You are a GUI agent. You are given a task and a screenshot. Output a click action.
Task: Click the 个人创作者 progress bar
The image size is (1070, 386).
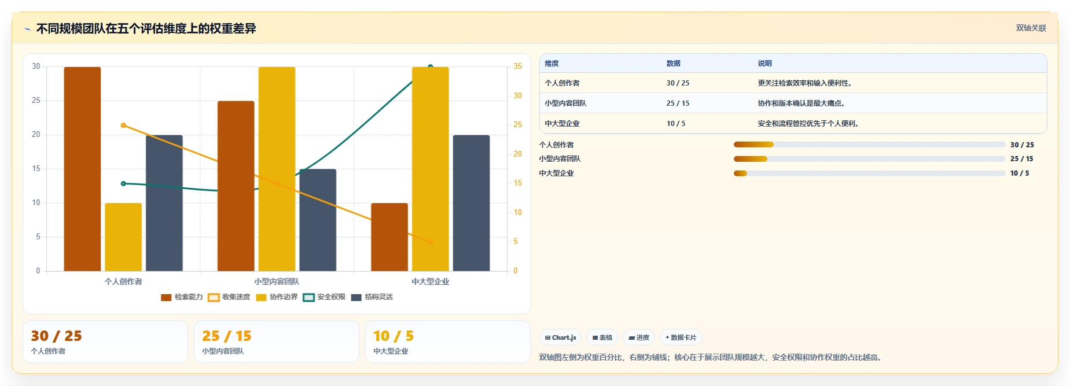click(869, 144)
